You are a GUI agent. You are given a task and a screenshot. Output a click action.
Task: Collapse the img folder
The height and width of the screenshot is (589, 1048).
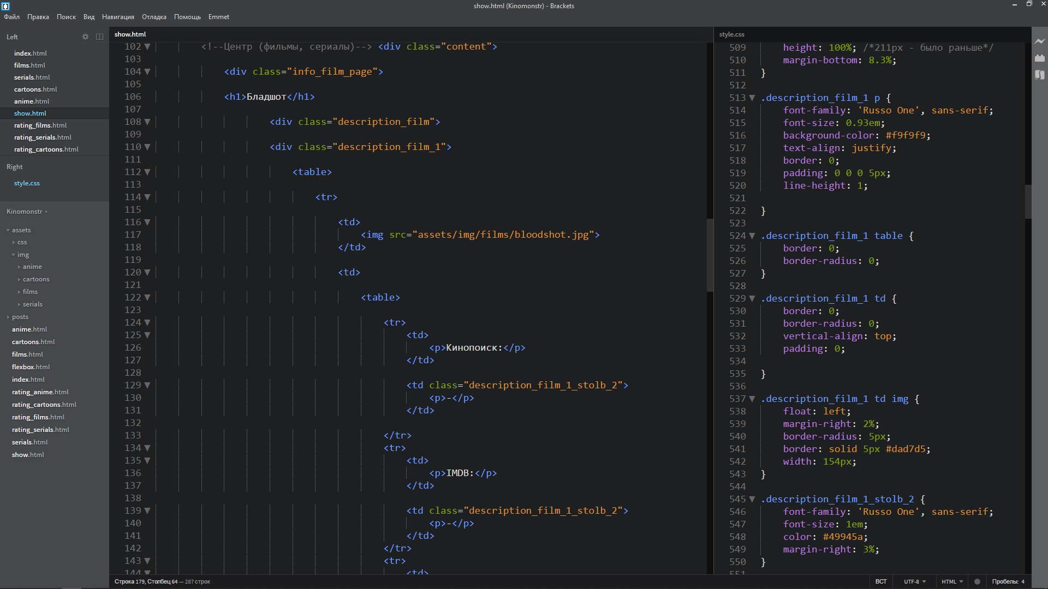tap(14, 255)
